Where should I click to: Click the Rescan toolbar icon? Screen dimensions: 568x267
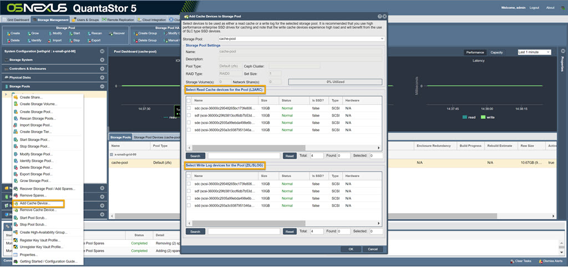click(88, 33)
